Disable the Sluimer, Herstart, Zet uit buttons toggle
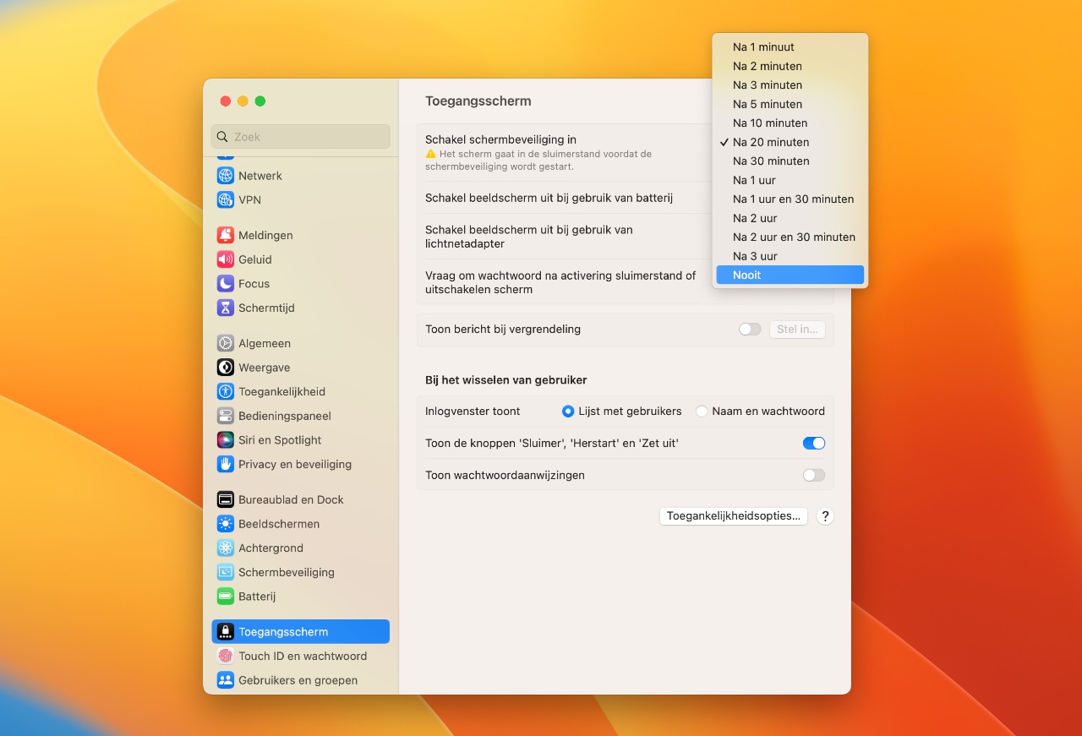Screen dimensions: 1082x736 click(813, 444)
